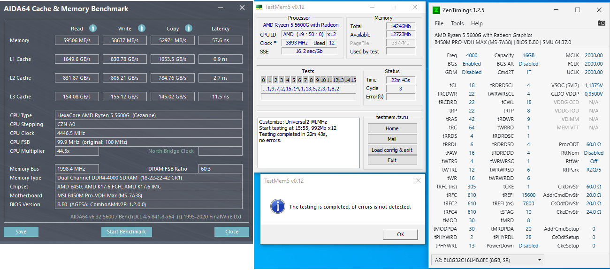Click the TestMem5 Total 14246Mb field
Viewport: 610px width, 270px height.
point(400,26)
